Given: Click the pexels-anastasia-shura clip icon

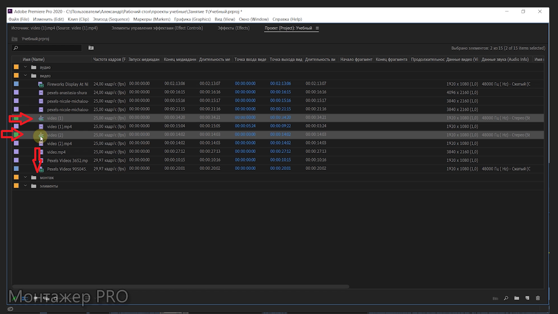Looking at the screenshot, I should [x=41, y=93].
